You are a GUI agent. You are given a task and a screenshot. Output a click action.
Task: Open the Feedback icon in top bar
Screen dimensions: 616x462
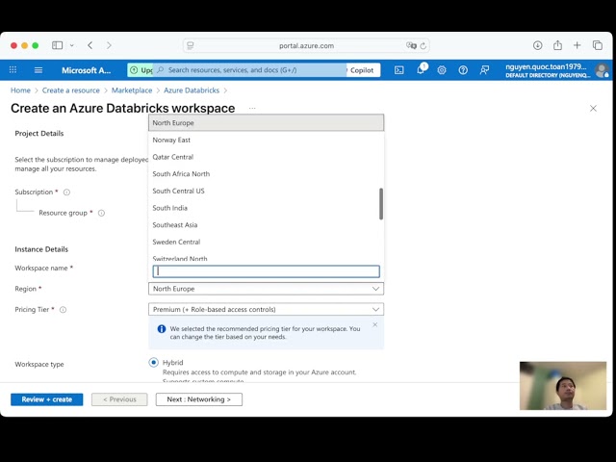click(x=484, y=70)
